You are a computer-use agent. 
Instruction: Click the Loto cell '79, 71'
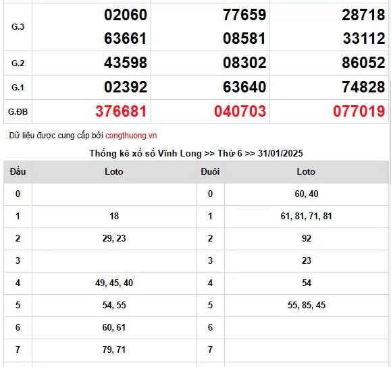[114, 350]
